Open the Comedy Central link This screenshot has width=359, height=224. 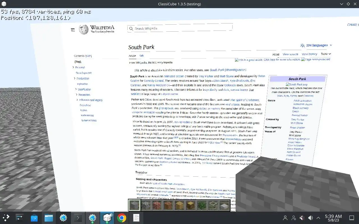pyautogui.click(x=153, y=81)
